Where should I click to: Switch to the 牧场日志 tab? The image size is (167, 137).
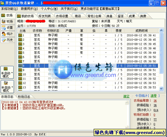coord(24,97)
